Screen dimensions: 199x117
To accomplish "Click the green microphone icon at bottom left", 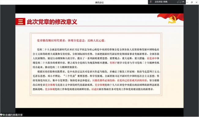I will pos(4,115).
